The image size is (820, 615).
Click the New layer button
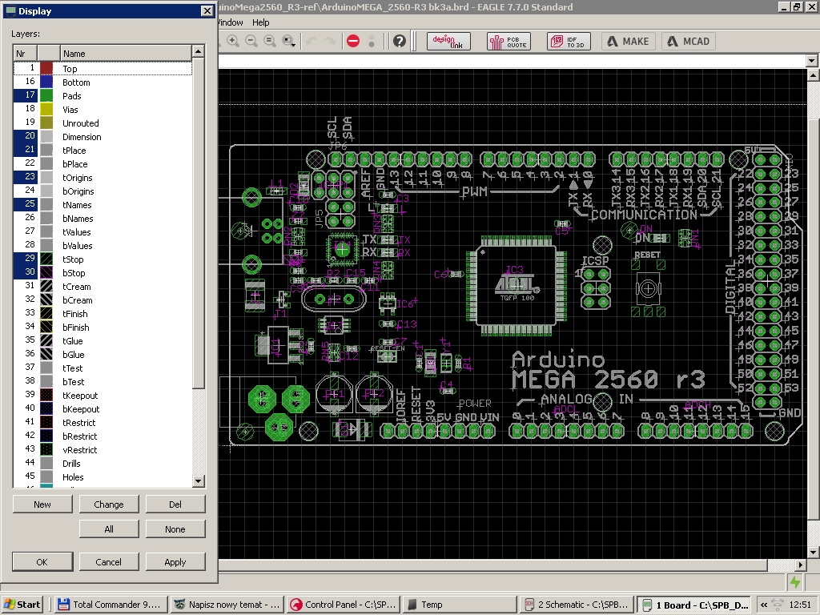(x=42, y=504)
